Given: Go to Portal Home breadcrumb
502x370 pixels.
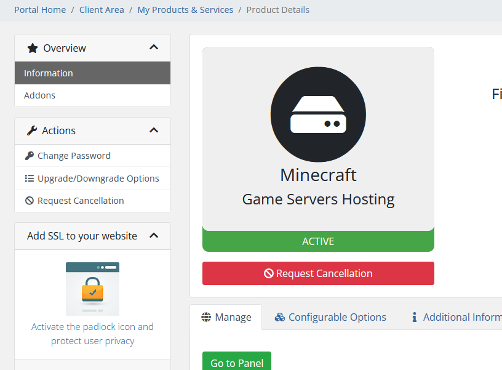Looking at the screenshot, I should [40, 10].
